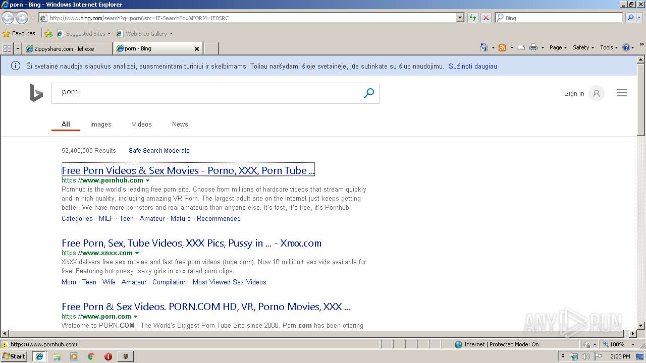Click the Internet Explorer taskbar icon
Viewport: 646px width, 363px height.
[x=39, y=356]
